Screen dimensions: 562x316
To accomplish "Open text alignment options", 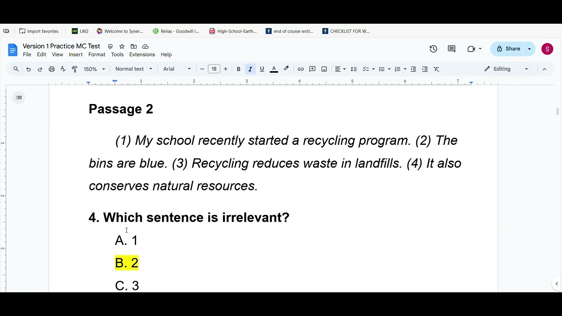I will coord(340,69).
